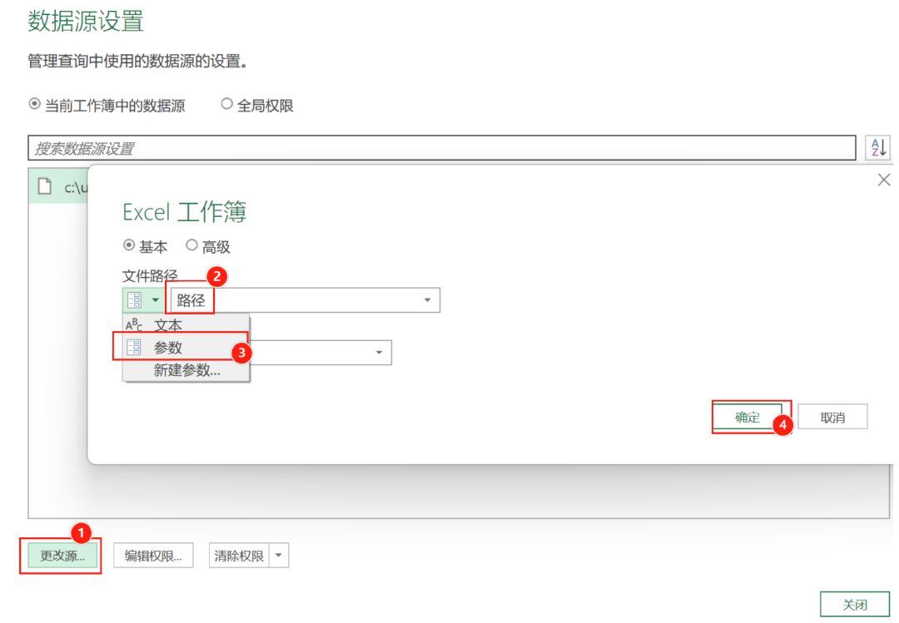Expand the 路径 parameter dropdown
The height and width of the screenshot is (623, 899).
pos(427,300)
